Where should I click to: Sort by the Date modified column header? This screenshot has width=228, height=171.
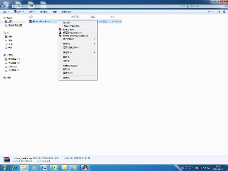coord(75,16)
